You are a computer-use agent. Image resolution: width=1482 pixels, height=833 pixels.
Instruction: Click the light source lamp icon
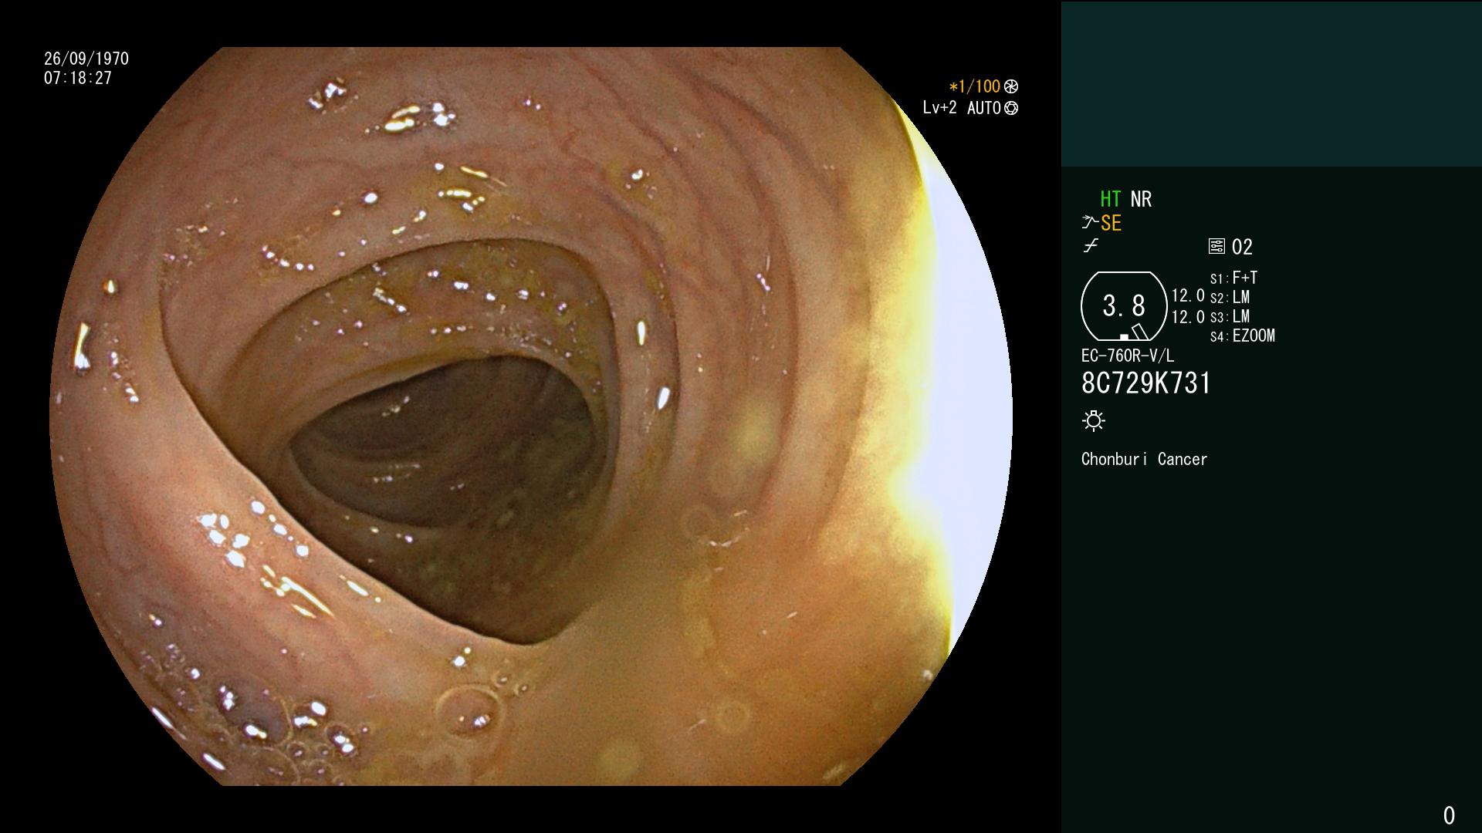1094,421
